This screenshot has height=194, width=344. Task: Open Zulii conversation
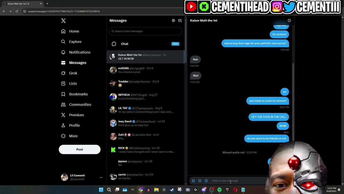146,137
